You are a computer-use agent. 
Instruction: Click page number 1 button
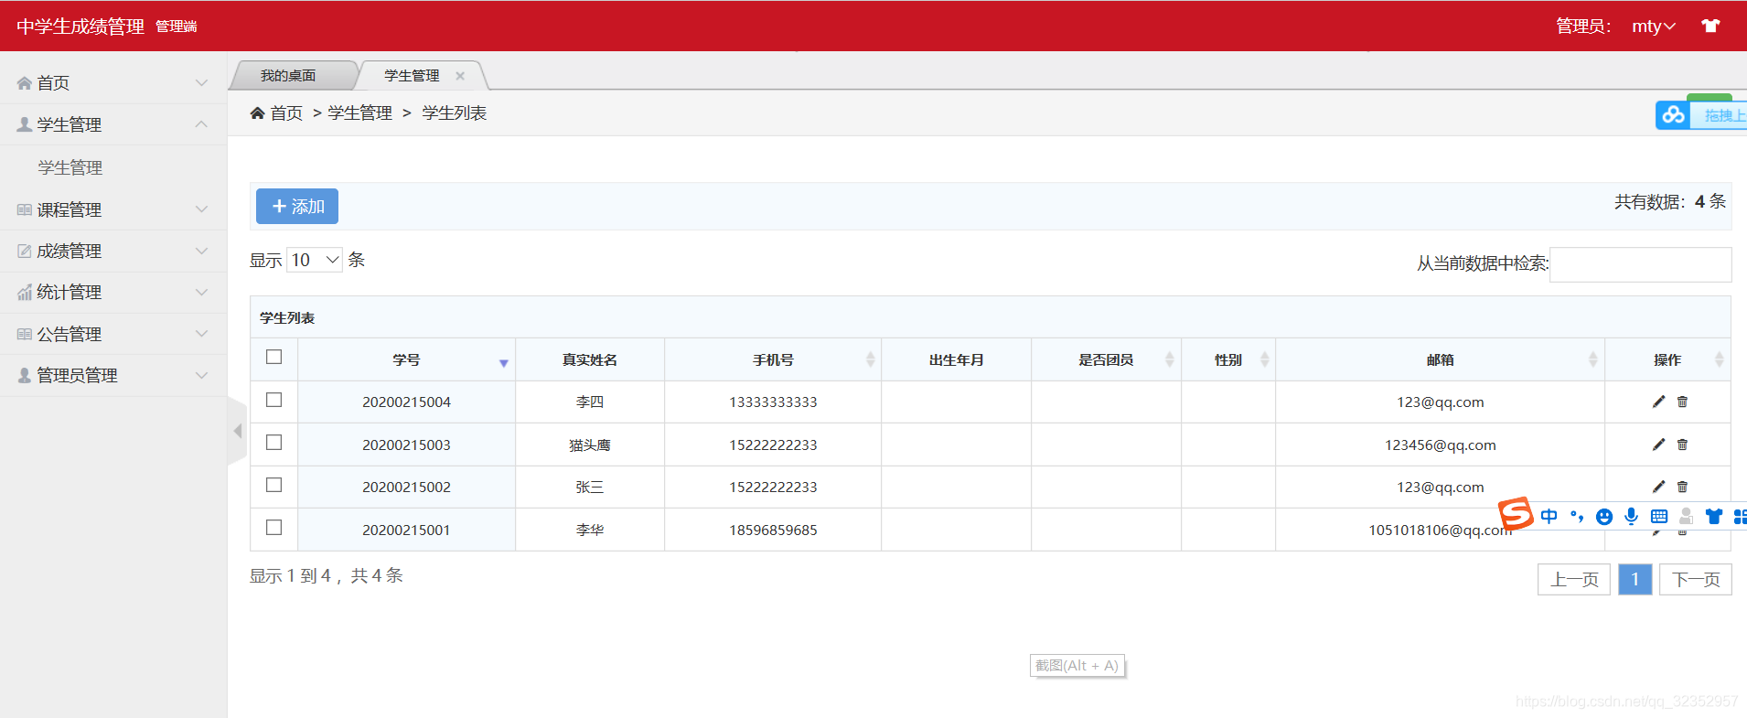(1634, 579)
